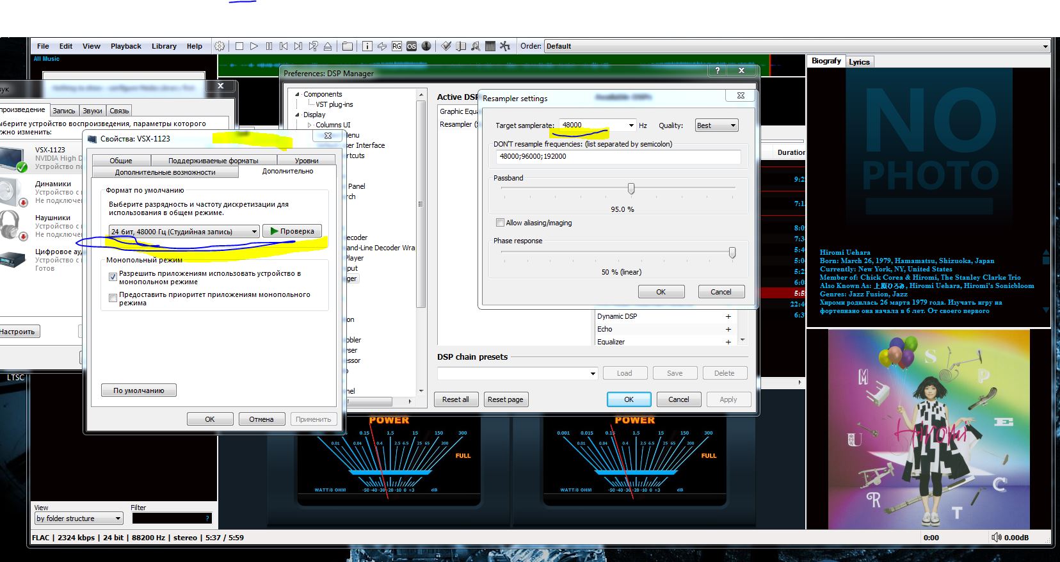
Task: Switch to the Lyrics tab
Action: pos(859,62)
